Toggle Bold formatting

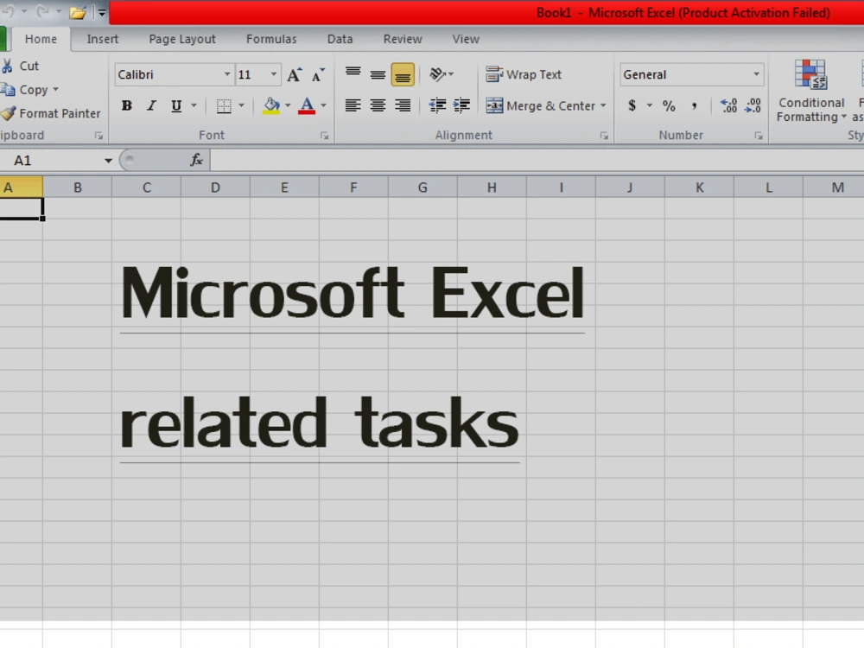pyautogui.click(x=127, y=105)
